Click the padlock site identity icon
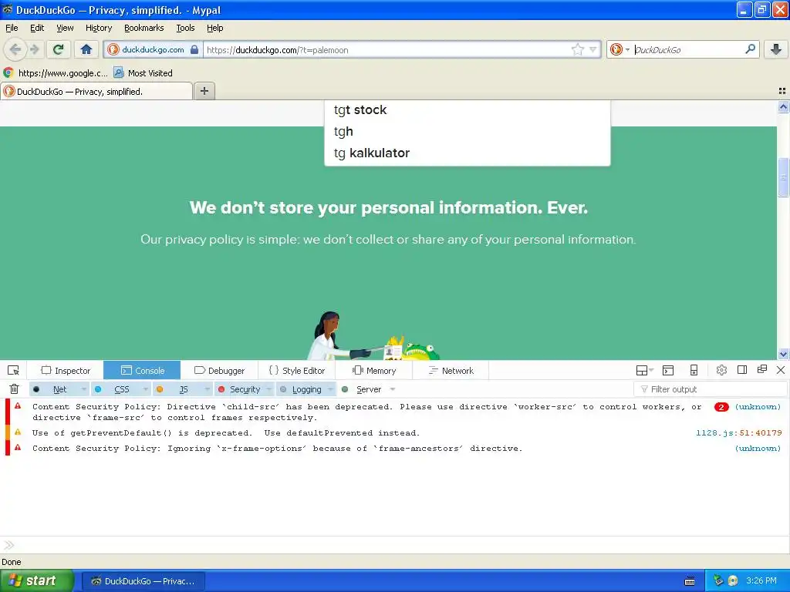Viewport: 790px width, 592px height. pyautogui.click(x=194, y=49)
